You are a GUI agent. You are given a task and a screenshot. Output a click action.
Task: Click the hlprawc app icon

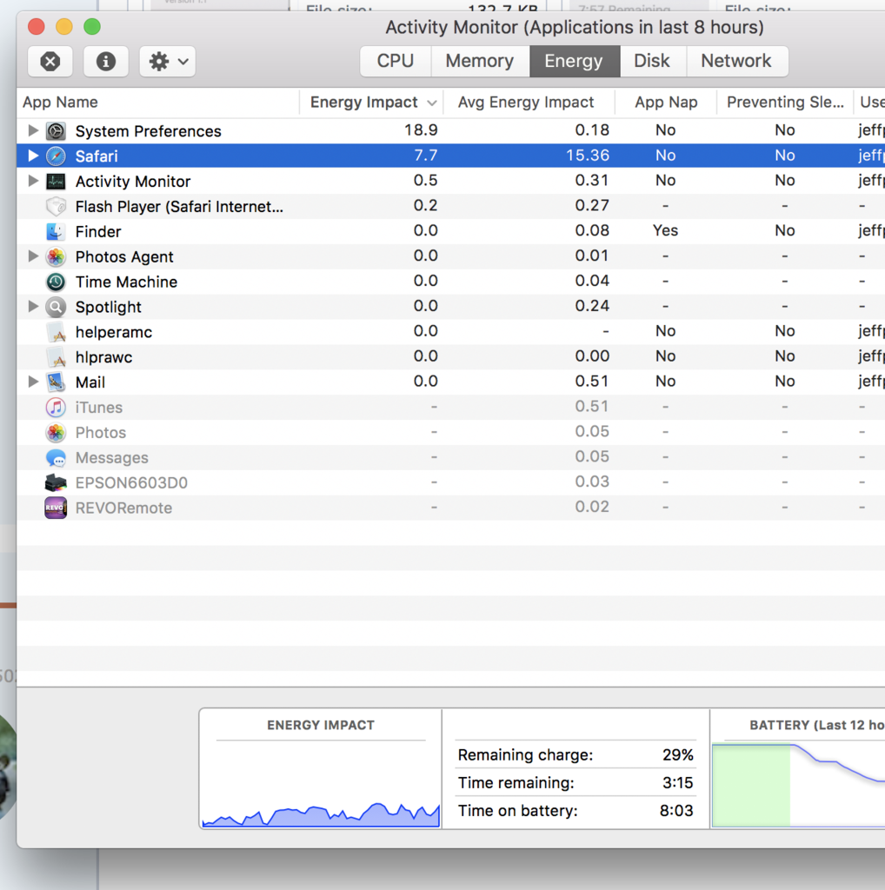(56, 357)
